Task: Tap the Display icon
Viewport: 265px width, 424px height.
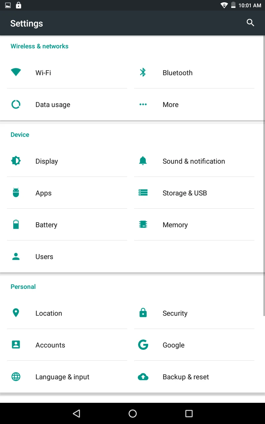Action: (16, 160)
